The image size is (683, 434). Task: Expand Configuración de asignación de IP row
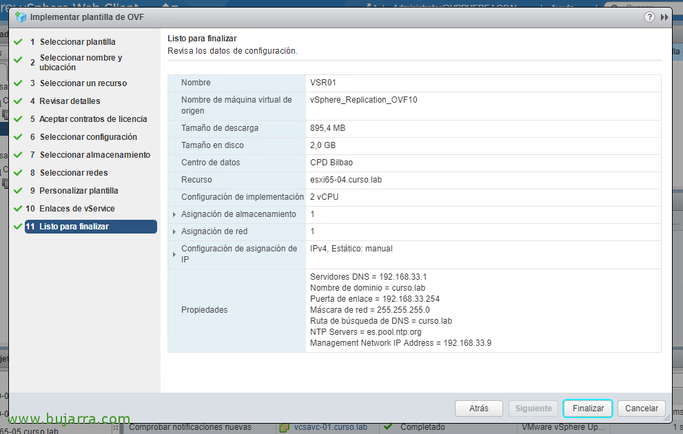(x=174, y=254)
